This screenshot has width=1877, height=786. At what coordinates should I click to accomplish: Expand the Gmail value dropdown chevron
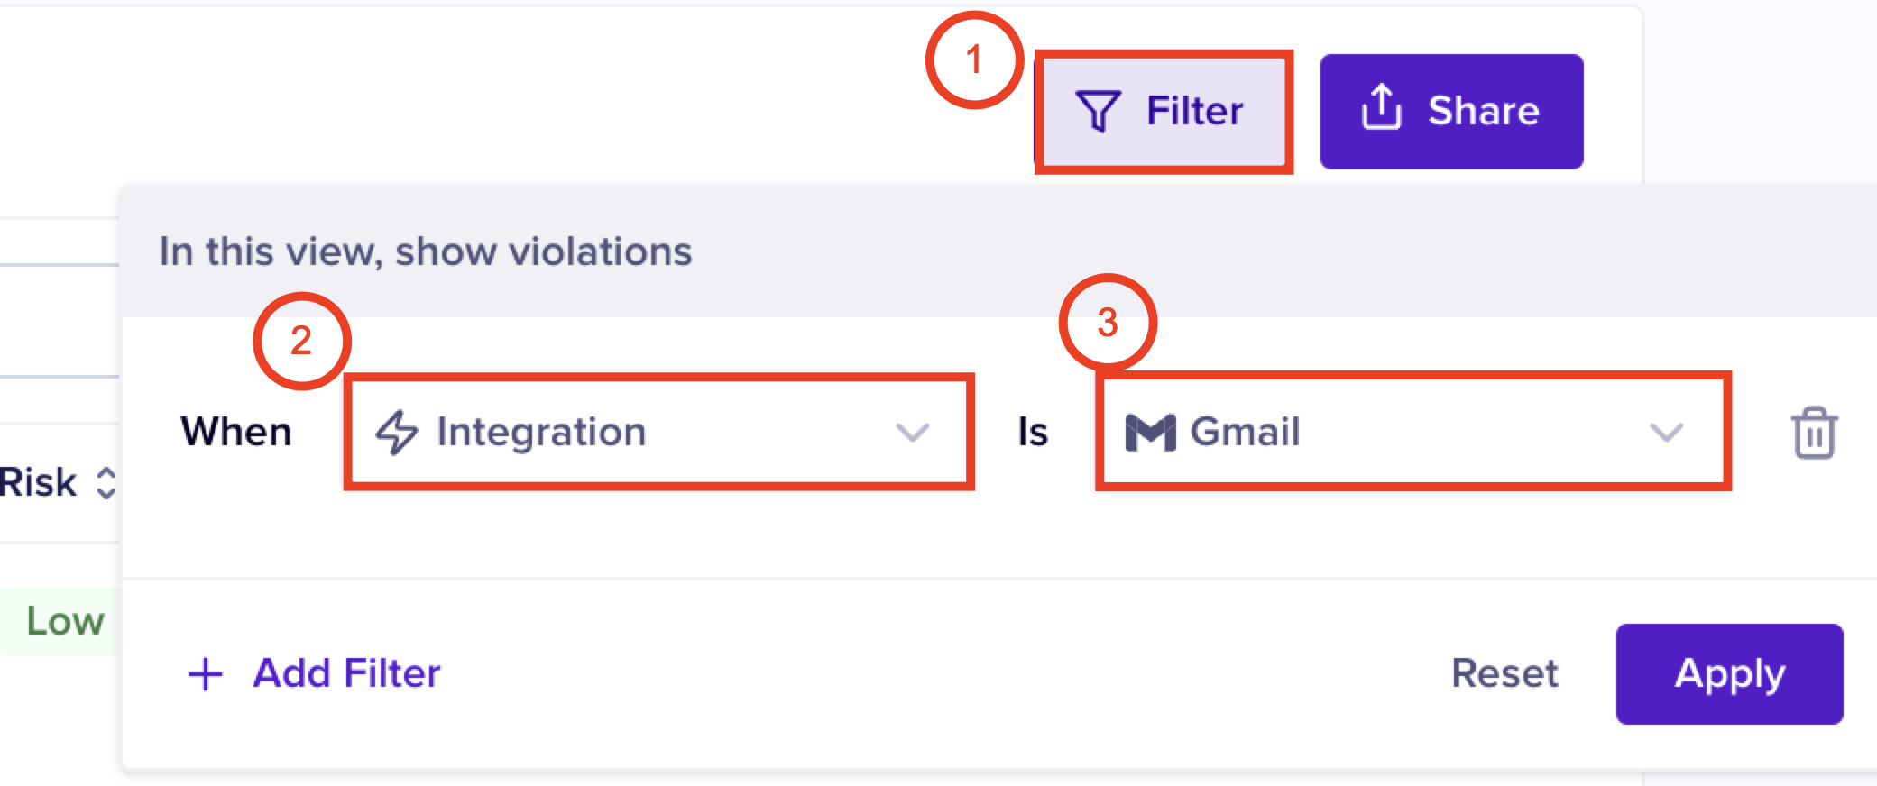1666,433
